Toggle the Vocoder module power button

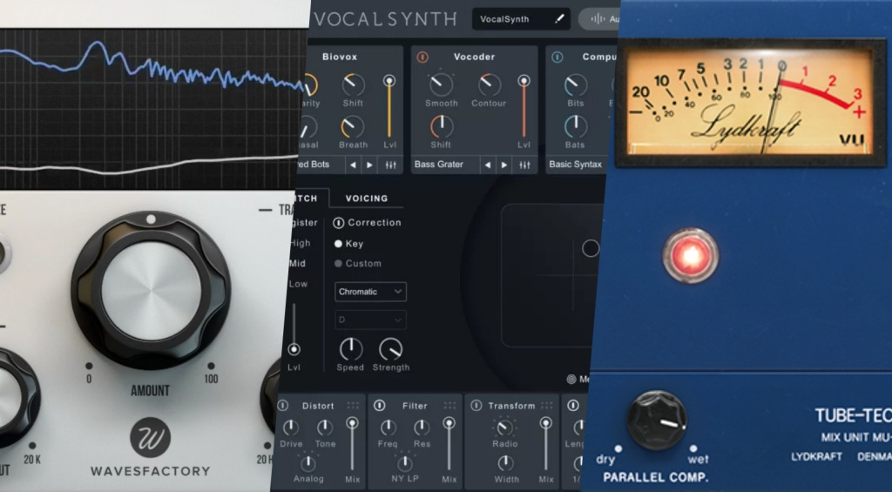click(x=423, y=57)
